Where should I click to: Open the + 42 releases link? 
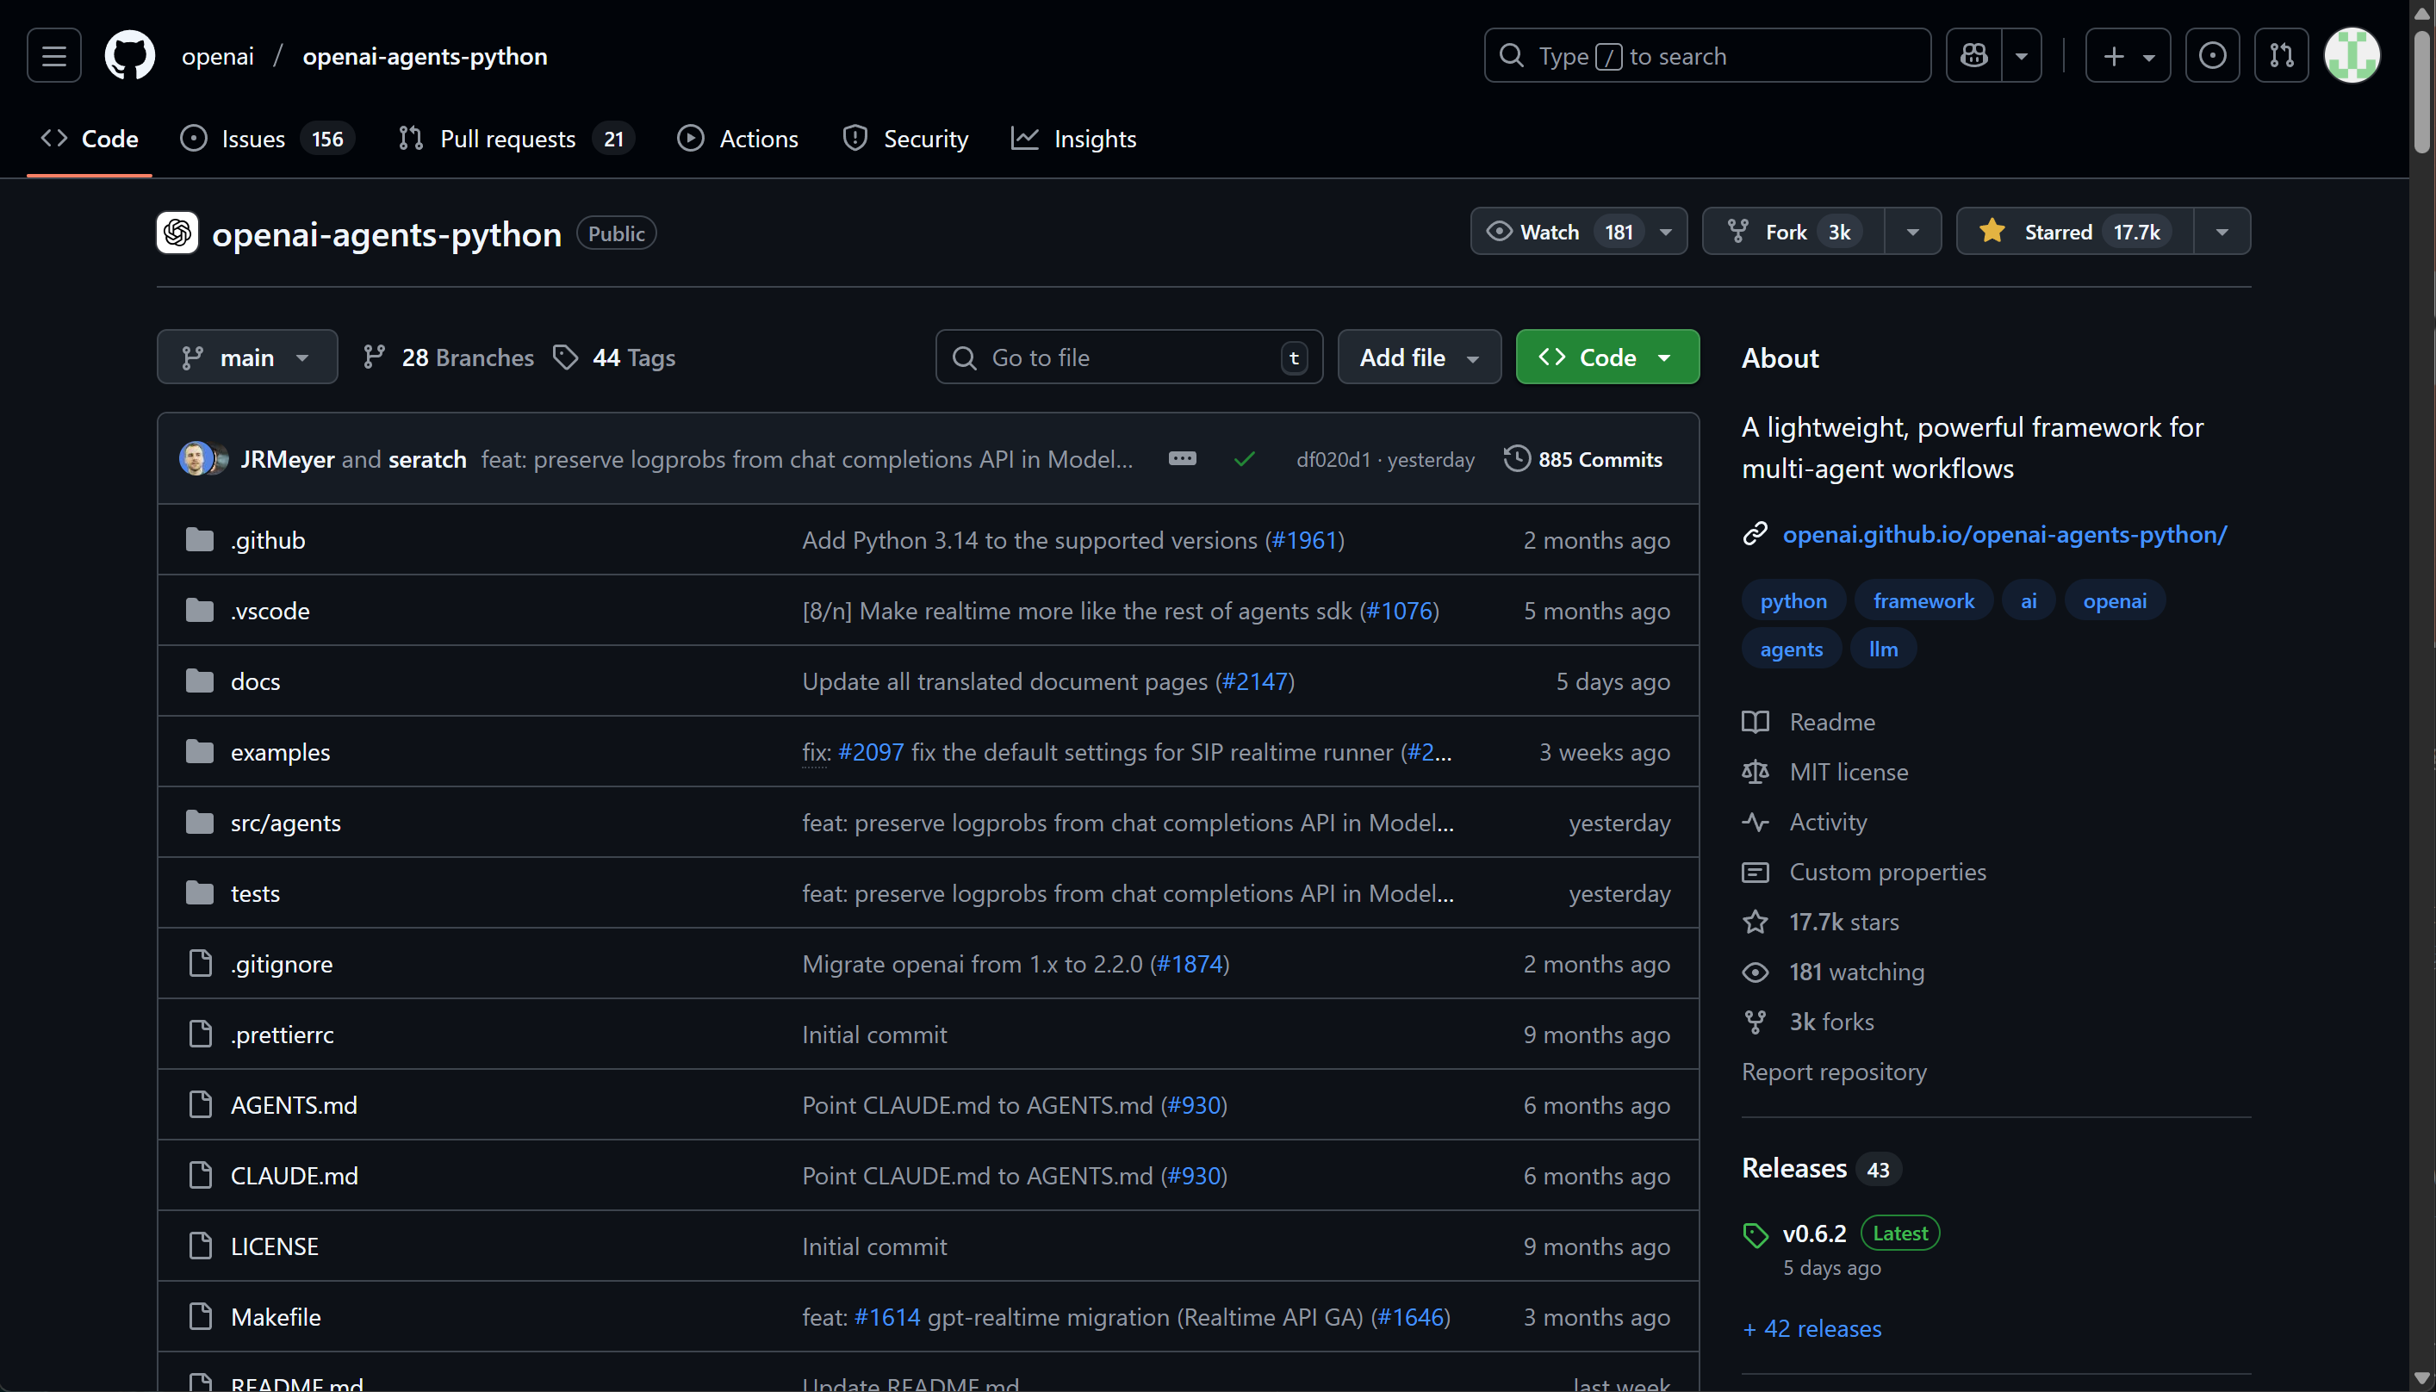pyautogui.click(x=1811, y=1328)
